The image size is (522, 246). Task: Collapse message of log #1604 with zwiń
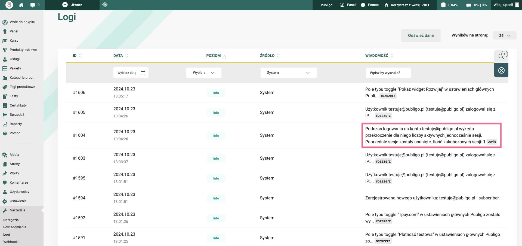coord(492,142)
